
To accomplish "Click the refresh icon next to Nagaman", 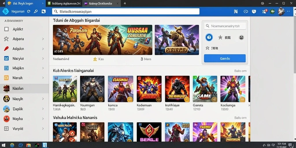I will [29, 11].
